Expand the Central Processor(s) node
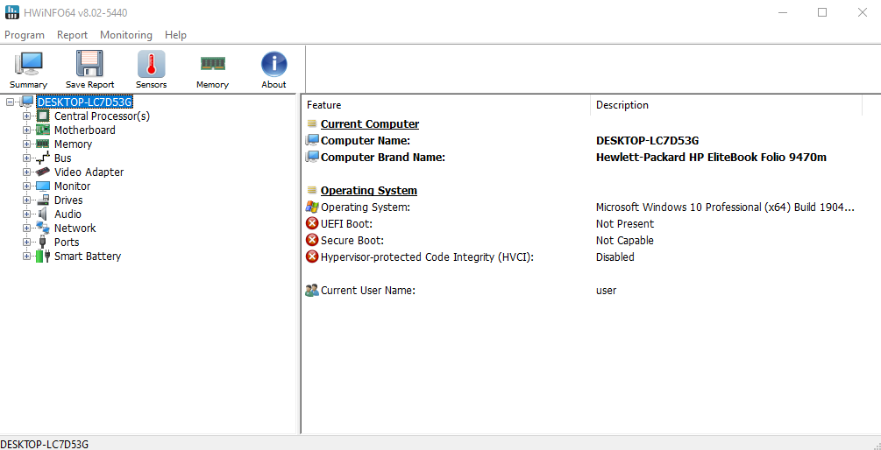 pyautogui.click(x=26, y=116)
